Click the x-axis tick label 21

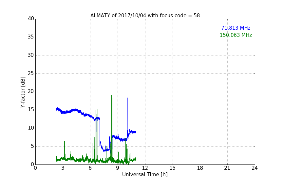(x=227, y=168)
